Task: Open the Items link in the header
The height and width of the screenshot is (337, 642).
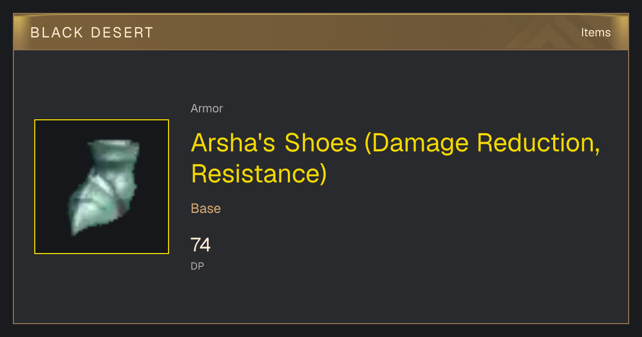Action: click(x=595, y=32)
